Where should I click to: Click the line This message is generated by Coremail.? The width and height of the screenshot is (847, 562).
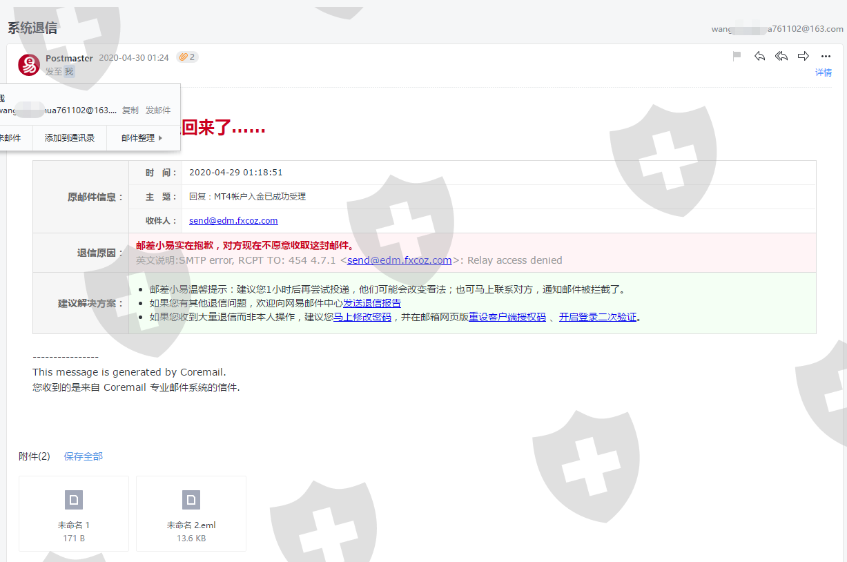[129, 372]
